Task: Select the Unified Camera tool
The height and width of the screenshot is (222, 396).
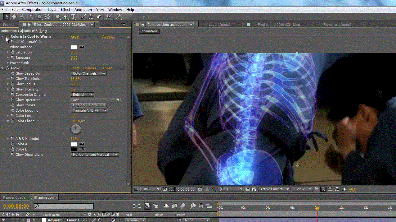Action: tap(40, 16)
